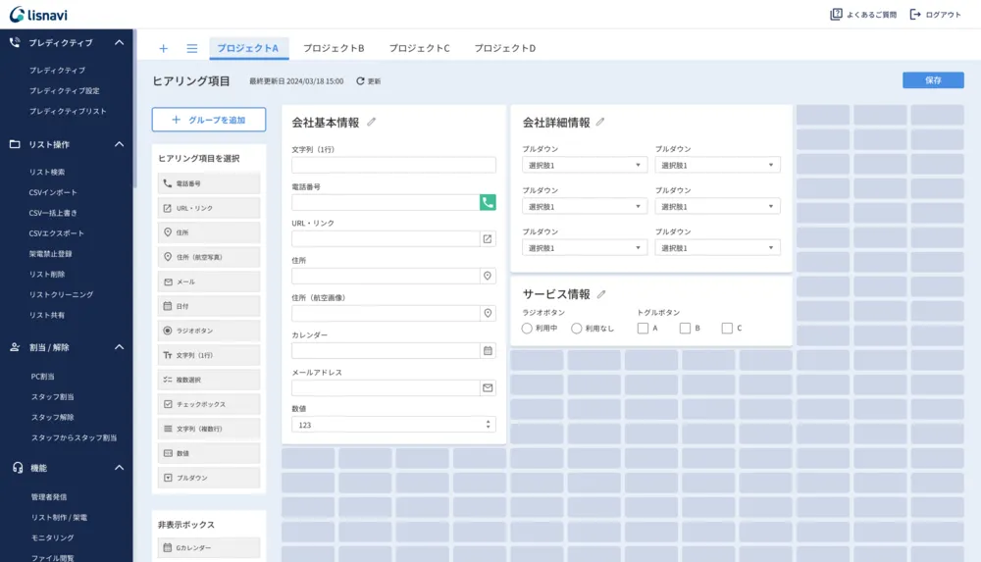981x562 pixels.
Task: Edit the 会社基本情報 group name pencil
Action: 372,122
